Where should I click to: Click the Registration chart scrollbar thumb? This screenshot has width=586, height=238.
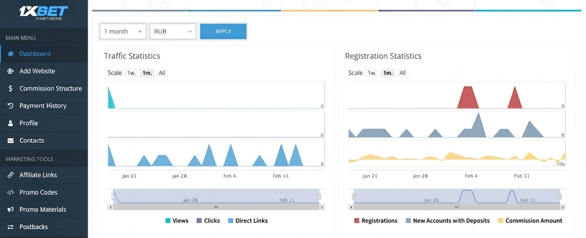coord(457,207)
